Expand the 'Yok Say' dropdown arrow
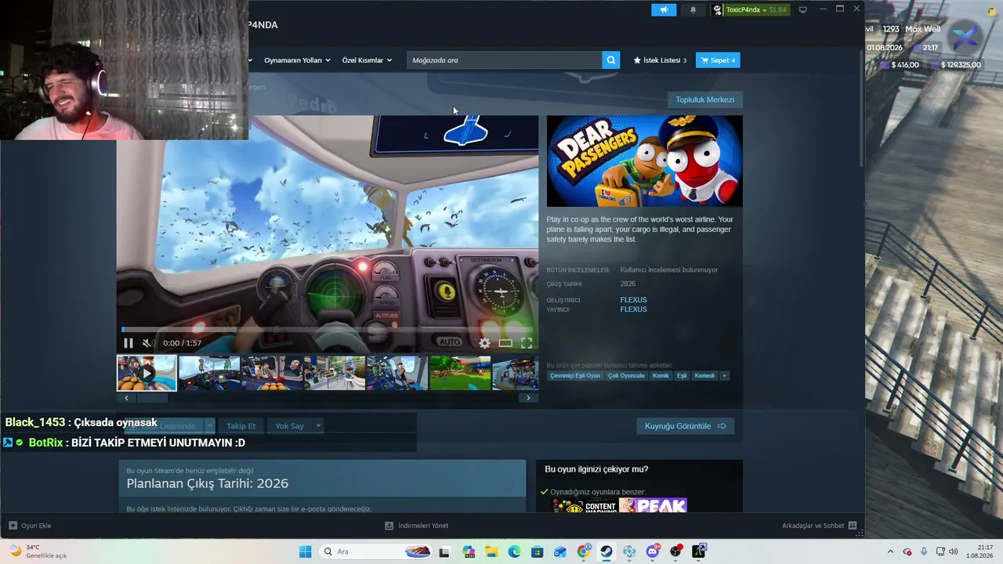The width and height of the screenshot is (1003, 564). coord(318,426)
